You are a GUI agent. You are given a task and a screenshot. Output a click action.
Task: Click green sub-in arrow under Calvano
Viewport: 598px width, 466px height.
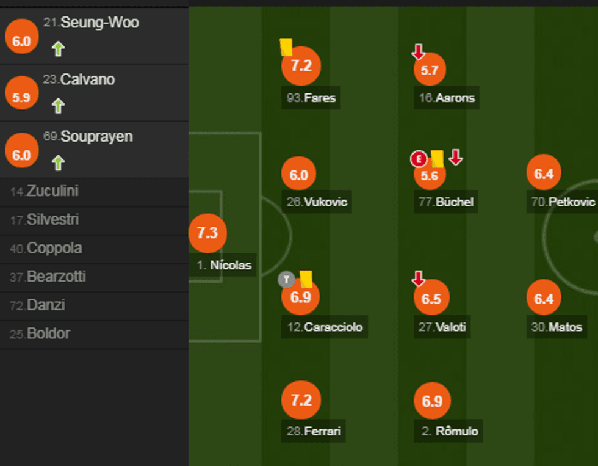[x=58, y=106]
